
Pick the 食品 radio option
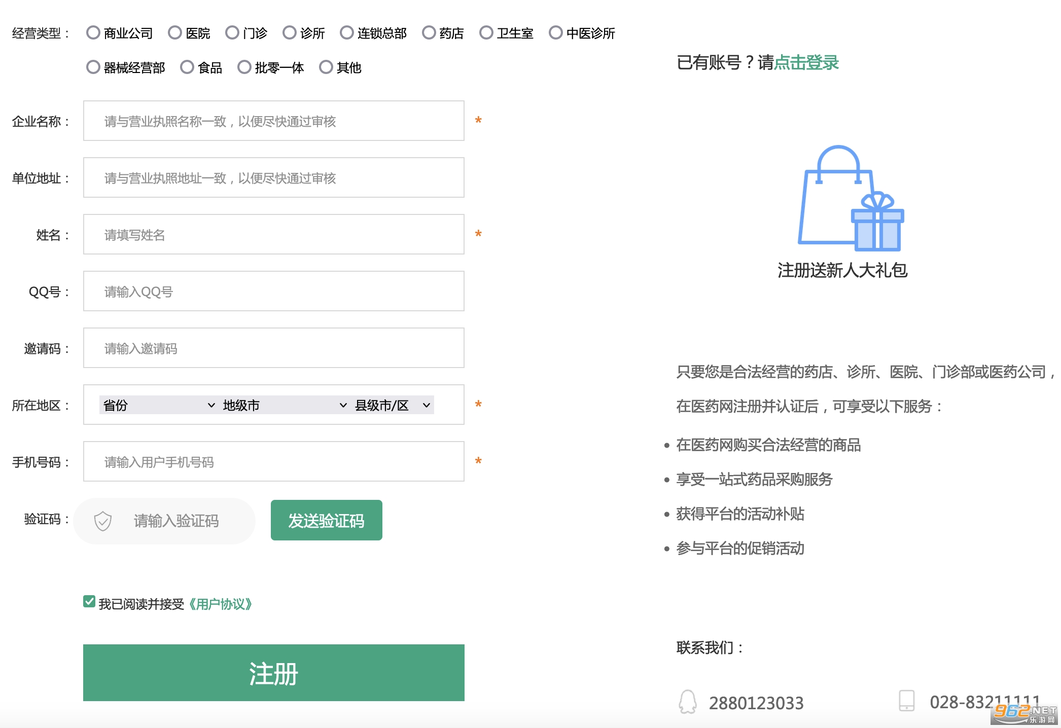[187, 67]
